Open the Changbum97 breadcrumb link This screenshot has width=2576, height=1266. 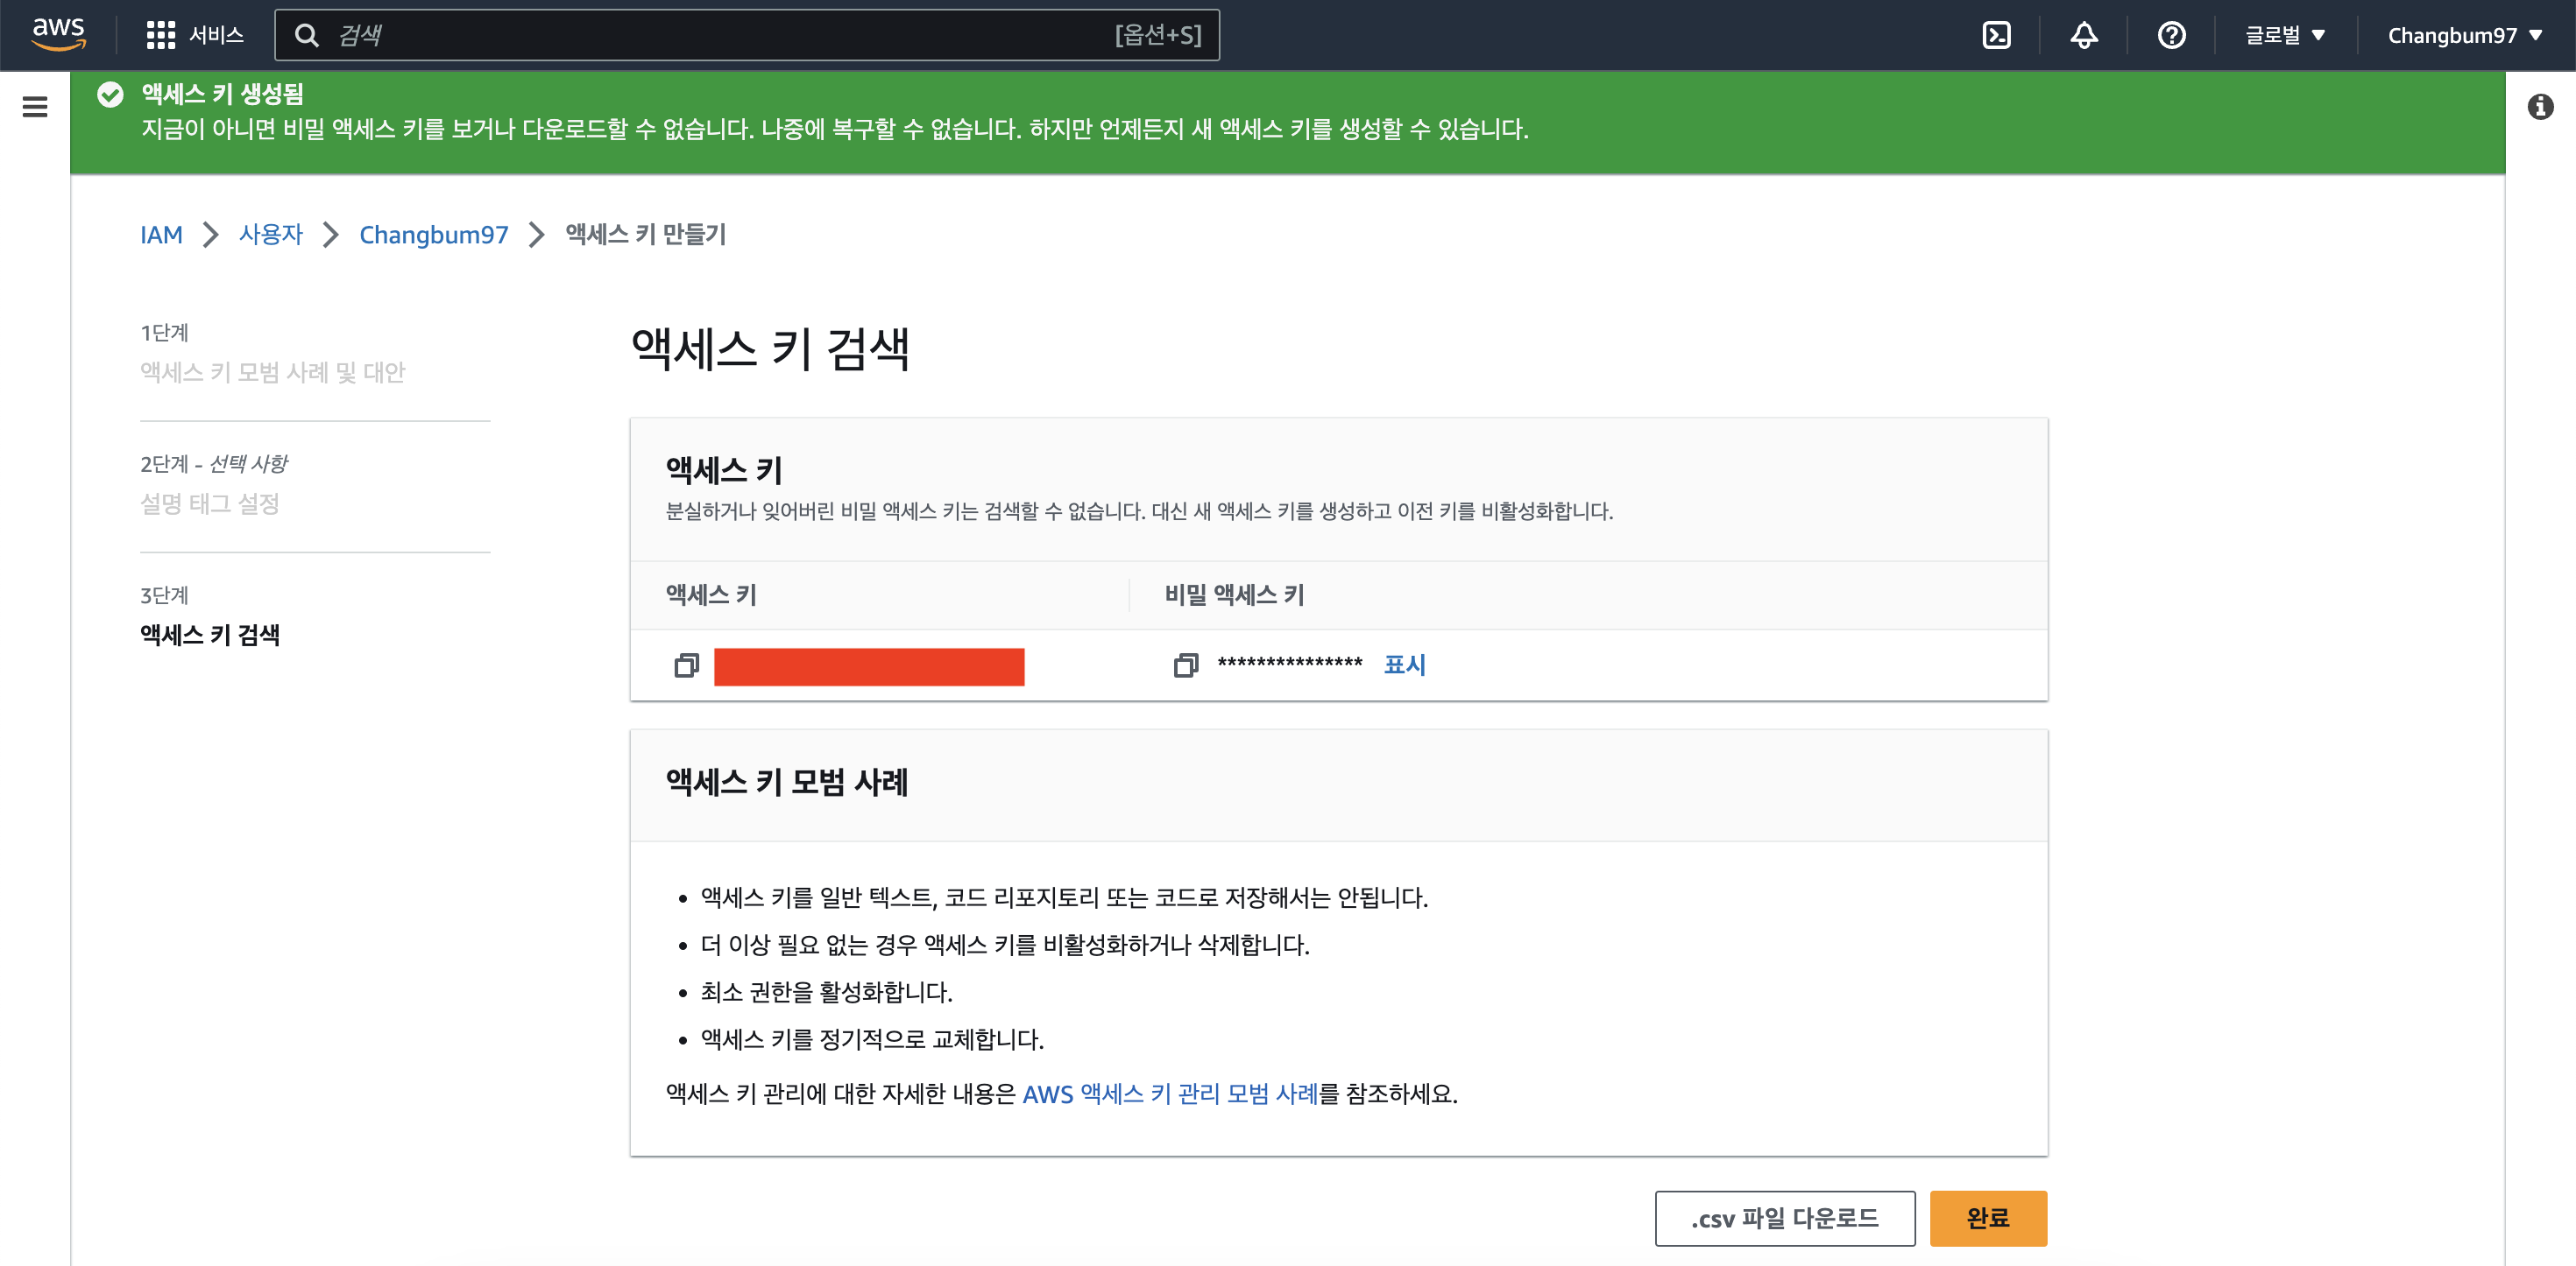[433, 235]
